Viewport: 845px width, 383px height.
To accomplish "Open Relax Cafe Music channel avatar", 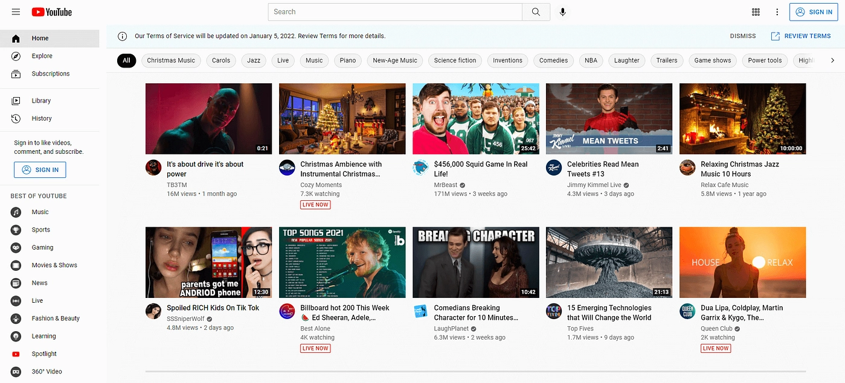I will point(687,168).
